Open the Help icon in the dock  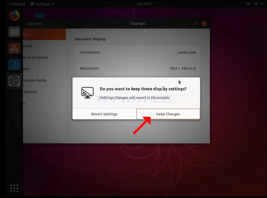tap(14, 65)
